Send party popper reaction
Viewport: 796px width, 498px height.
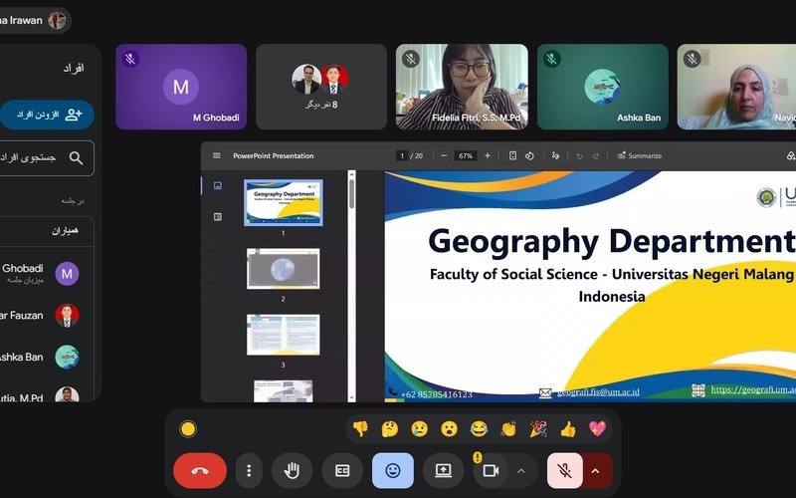pos(538,429)
